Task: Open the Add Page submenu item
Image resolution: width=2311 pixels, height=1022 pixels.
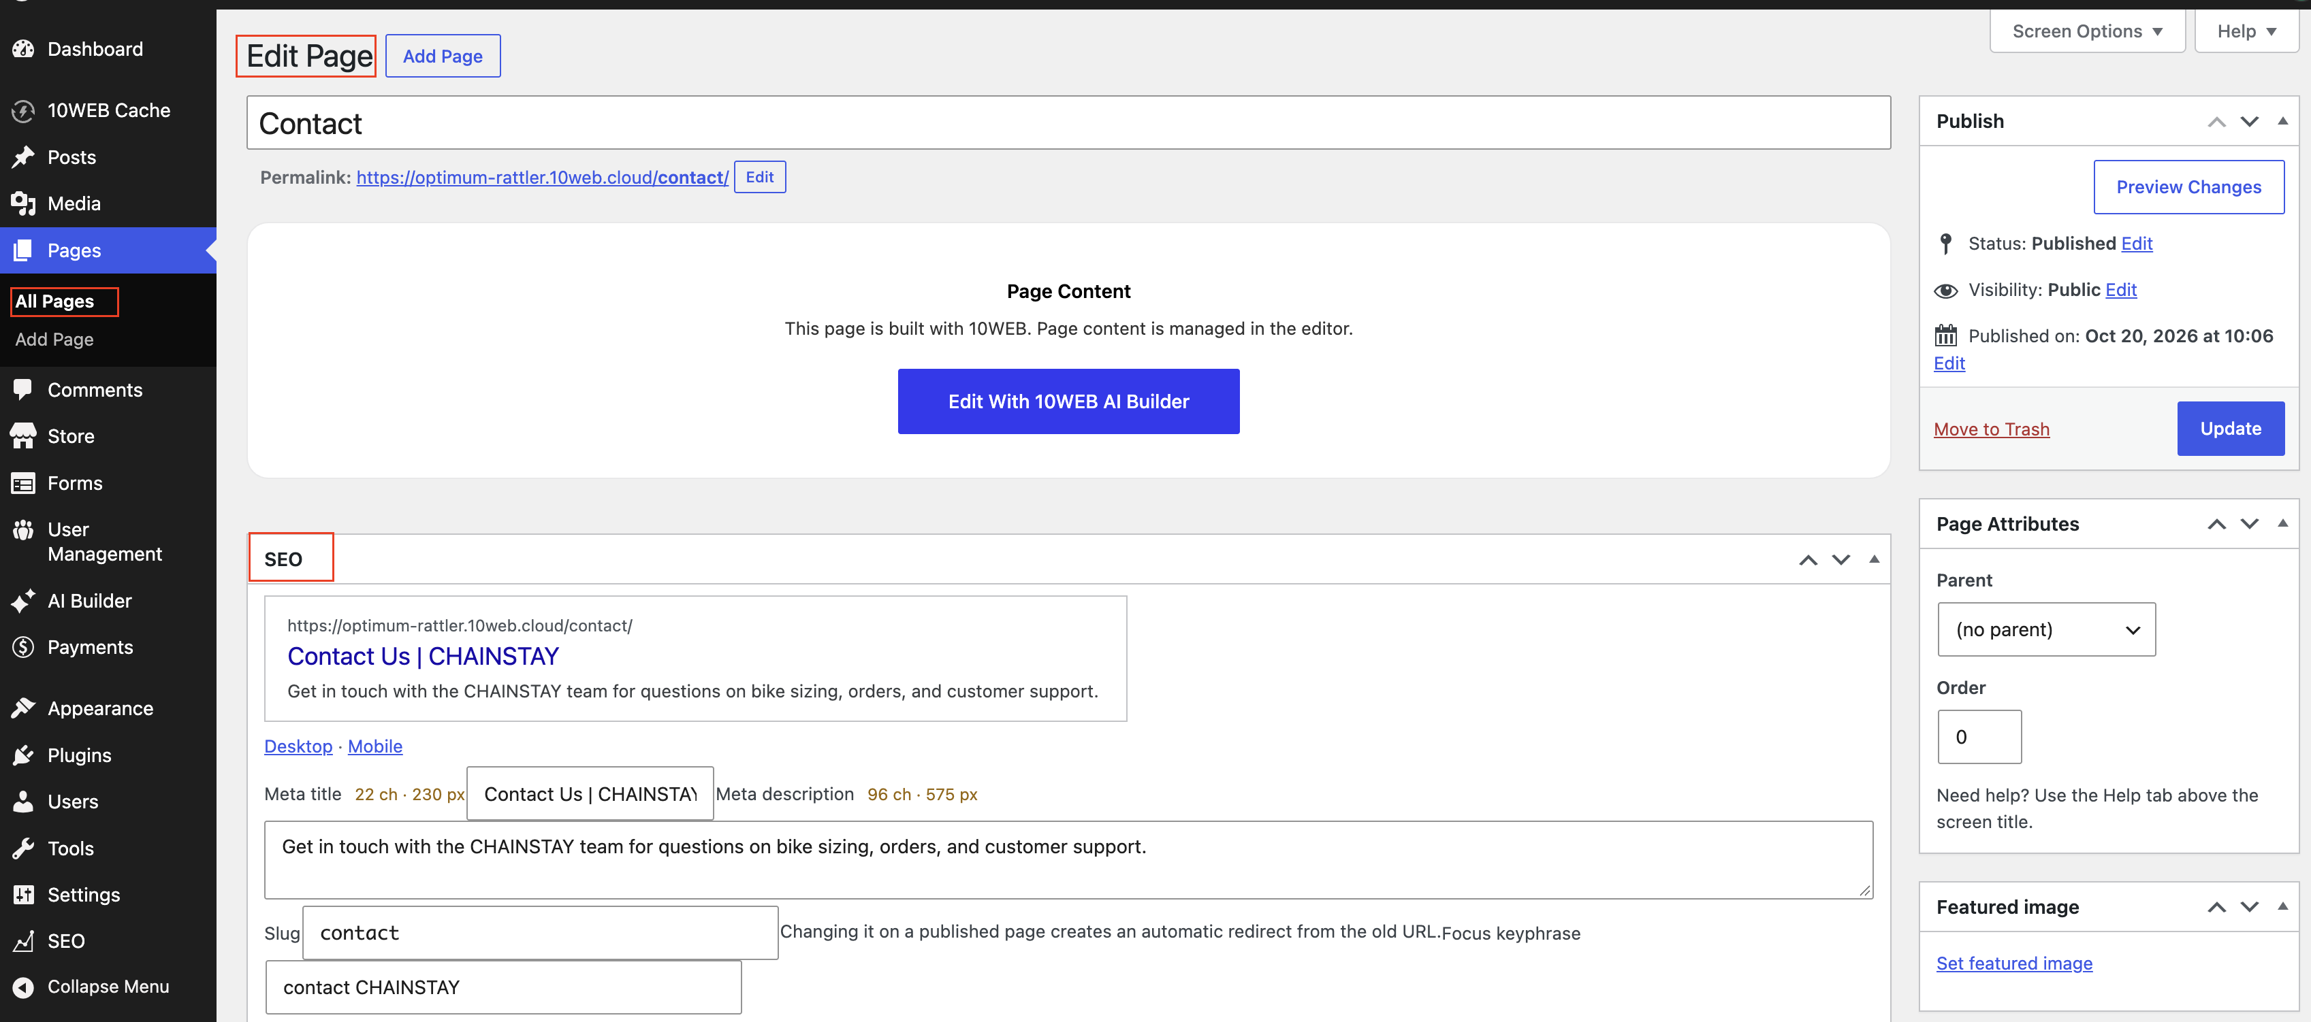Action: coord(54,340)
